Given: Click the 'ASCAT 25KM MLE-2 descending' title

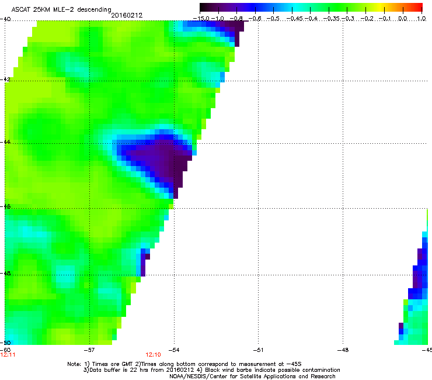Looking at the screenshot, I should [x=61, y=10].
